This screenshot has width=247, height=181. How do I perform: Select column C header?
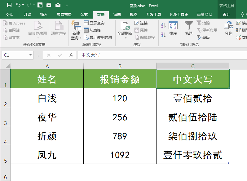tap(193, 66)
